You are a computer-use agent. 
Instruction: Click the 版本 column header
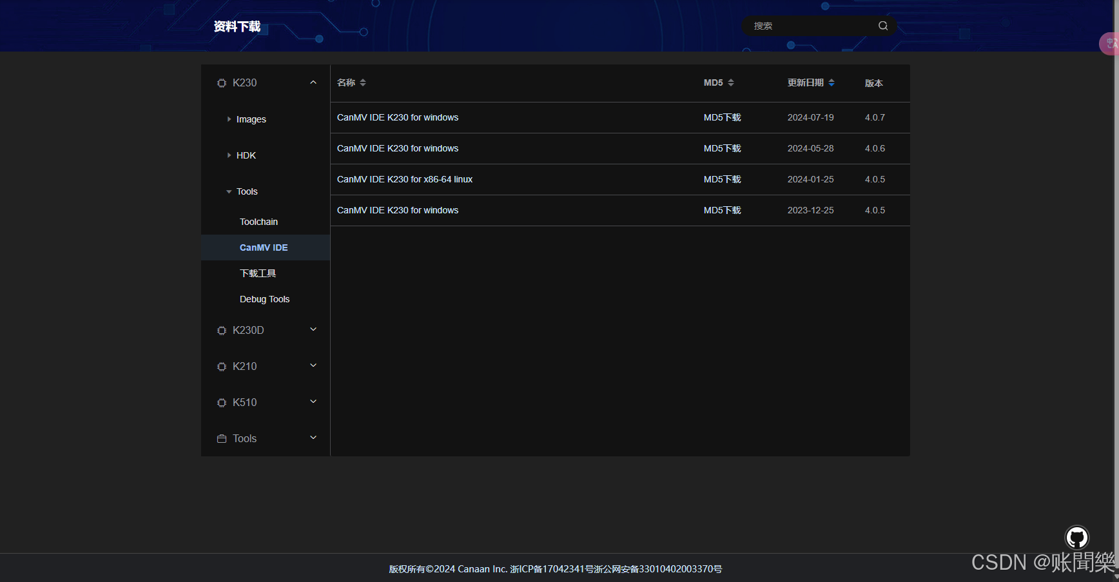point(873,83)
